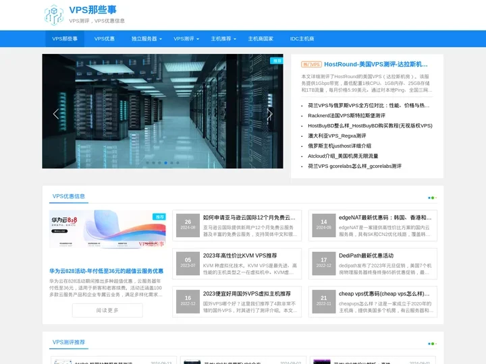The width and height of the screenshot is (486, 364).
Task: Click the 热门VPS orange tag
Action: [x=311, y=65]
